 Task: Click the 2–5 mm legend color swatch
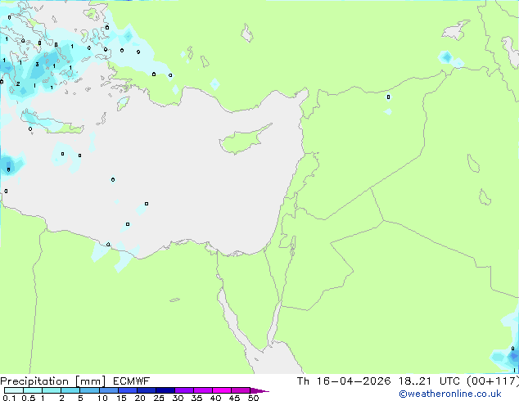(x=70, y=390)
